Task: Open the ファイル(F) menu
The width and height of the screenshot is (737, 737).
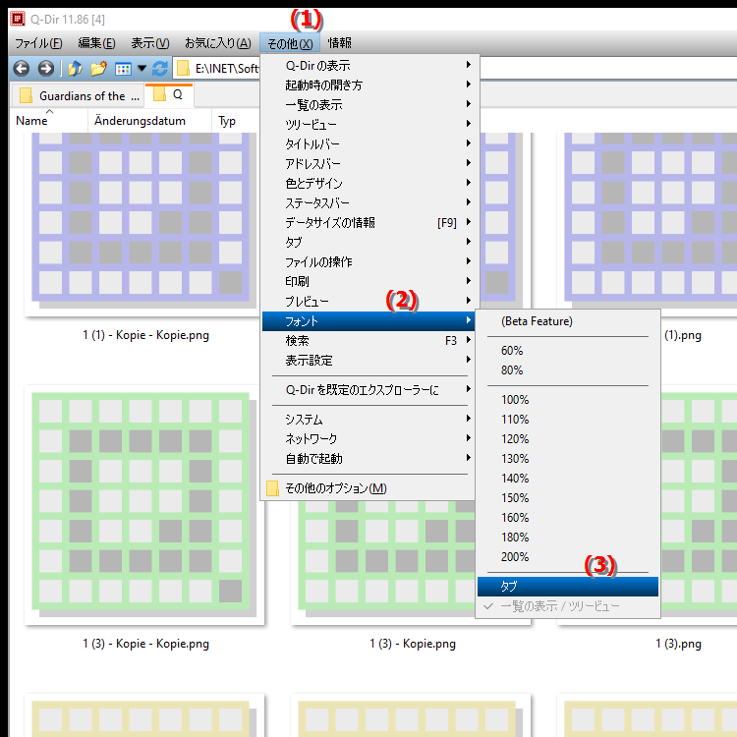Action: 38,43
